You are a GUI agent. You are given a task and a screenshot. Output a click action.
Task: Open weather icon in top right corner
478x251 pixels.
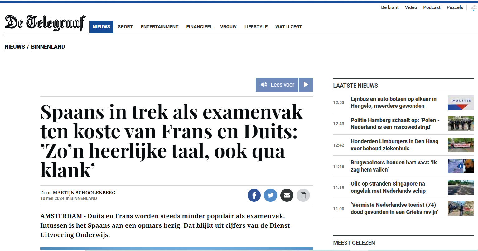pos(474,8)
